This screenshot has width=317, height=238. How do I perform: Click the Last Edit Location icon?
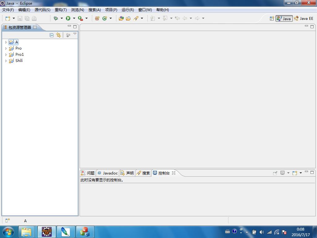coord(177,18)
